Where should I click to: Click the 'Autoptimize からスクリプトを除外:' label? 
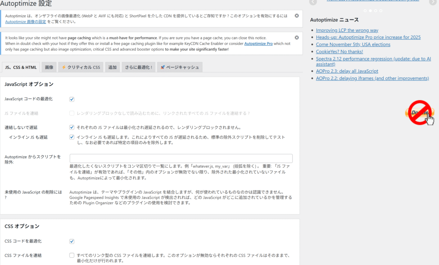tap(33, 159)
